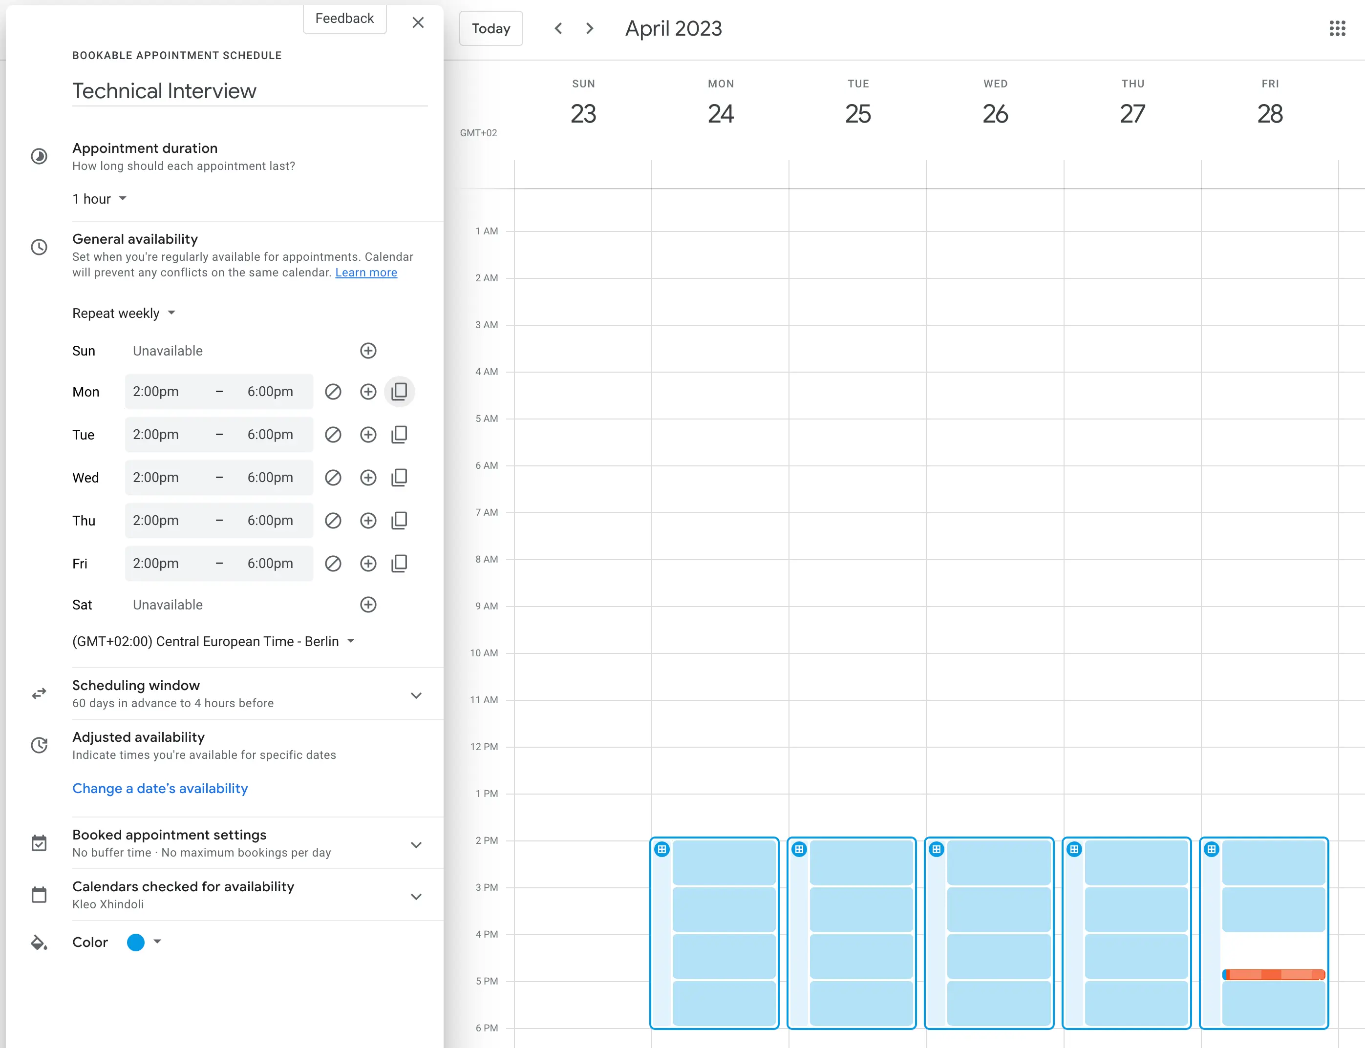This screenshot has width=1365, height=1048.
Task: Click the remove availability icon for Monday
Action: point(332,392)
